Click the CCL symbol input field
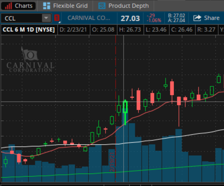The width and height of the screenshot is (224, 186). (x=21, y=18)
